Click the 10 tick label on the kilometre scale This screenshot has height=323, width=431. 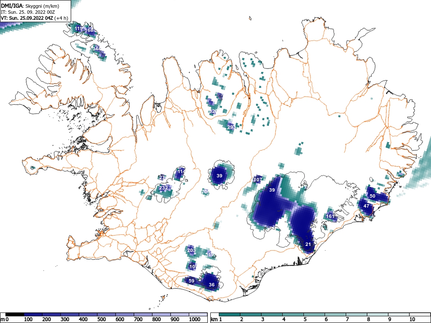pyautogui.click(x=412, y=319)
